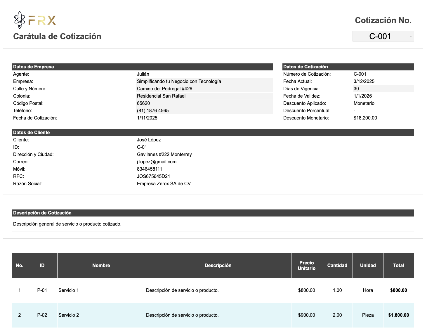Open the Cotización No. dropdown arrow

click(411, 36)
